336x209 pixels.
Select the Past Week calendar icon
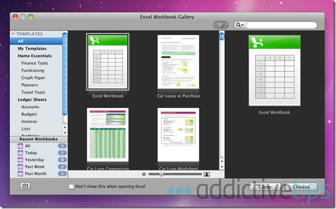[21, 167]
